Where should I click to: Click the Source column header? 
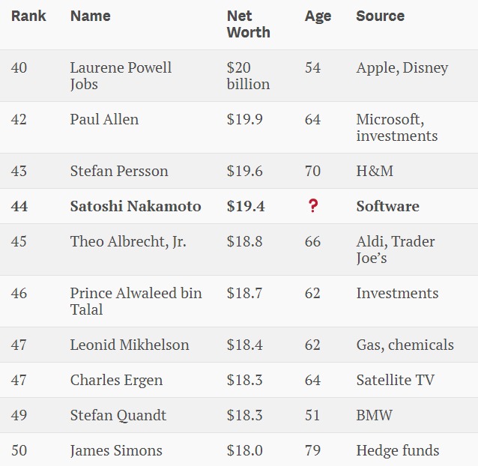380,16
